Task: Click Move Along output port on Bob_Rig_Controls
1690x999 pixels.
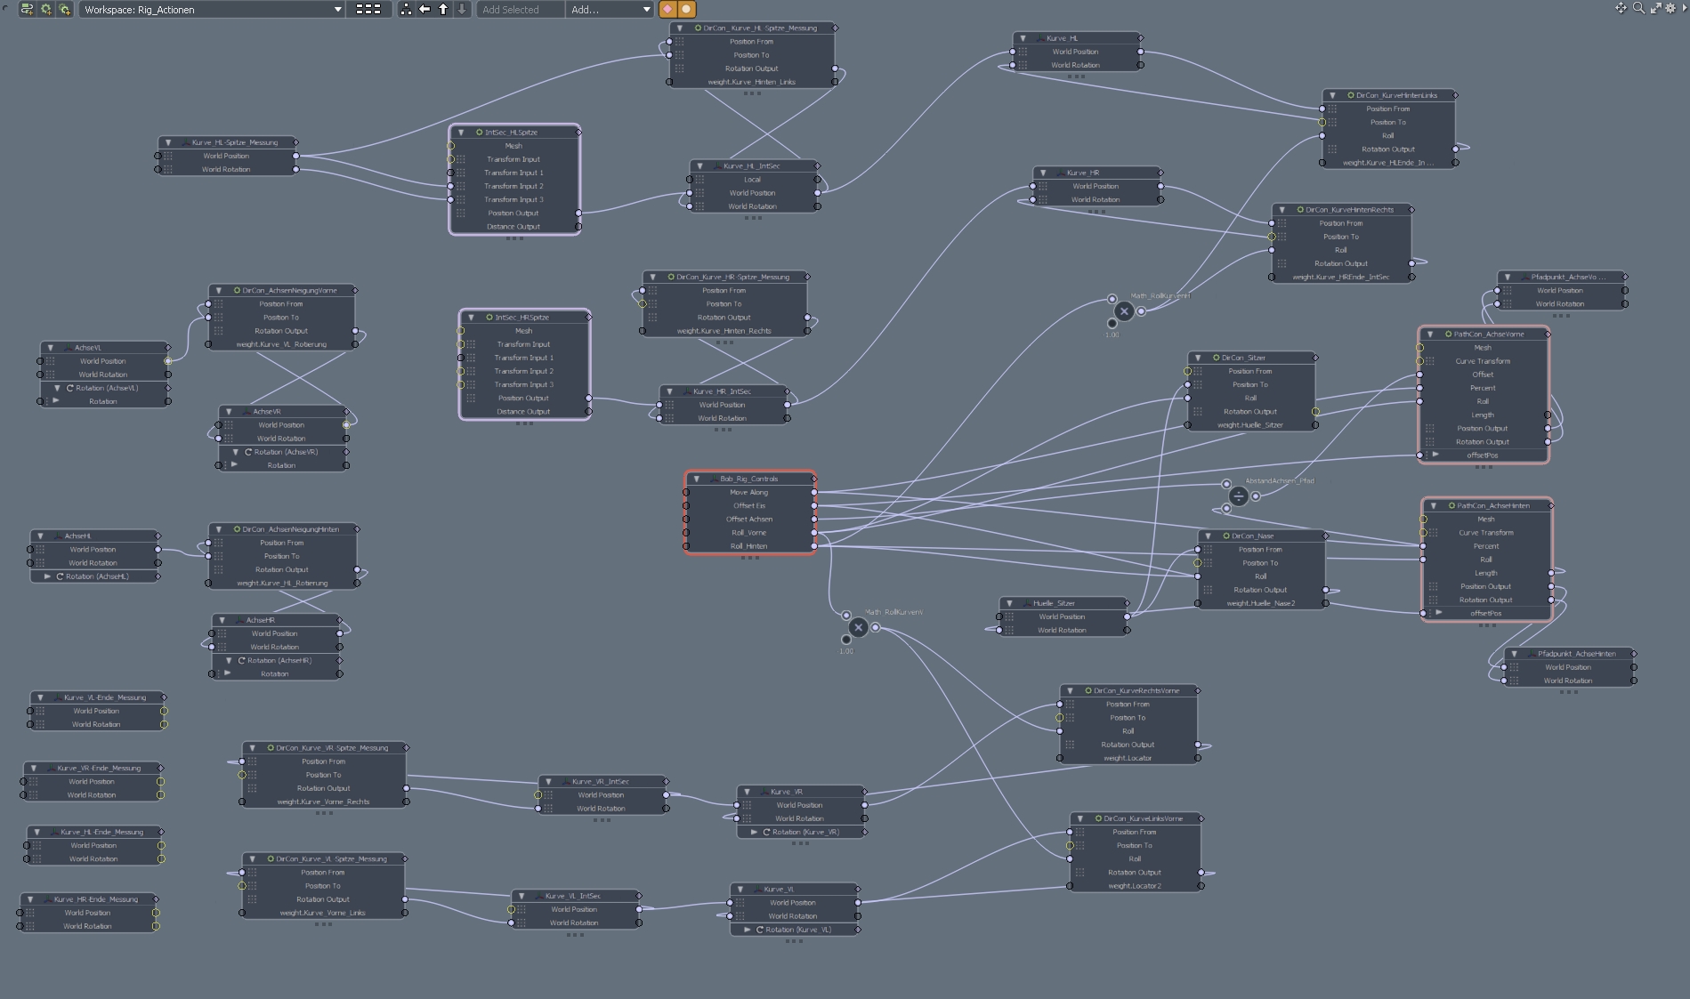Action: pos(814,492)
